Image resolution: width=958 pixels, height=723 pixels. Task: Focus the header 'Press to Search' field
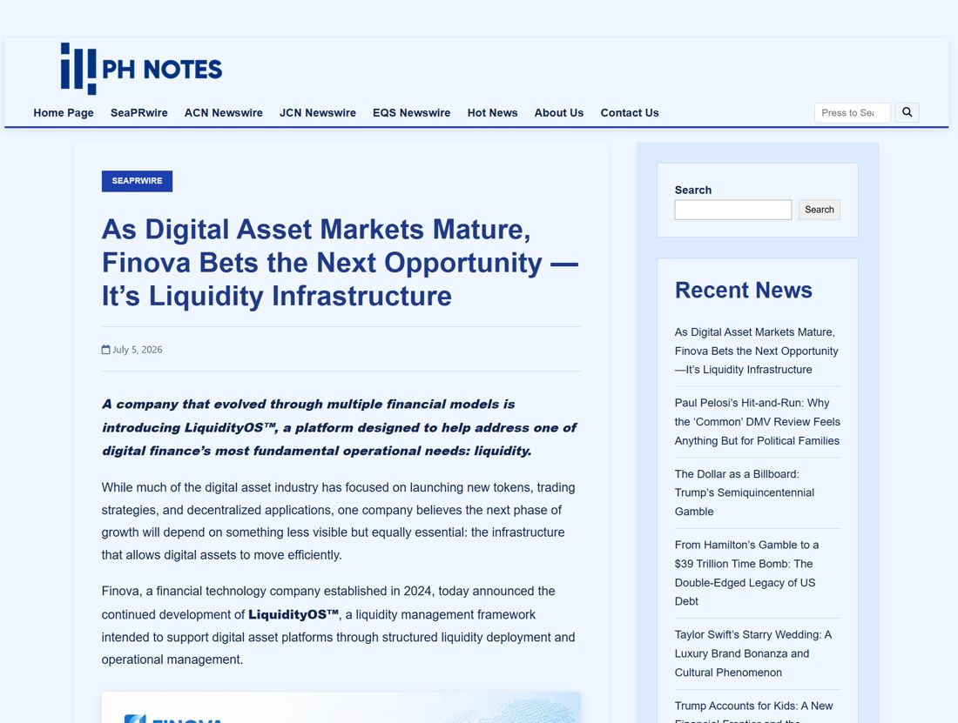852,113
